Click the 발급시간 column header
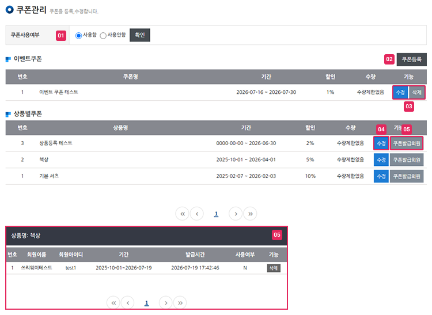Viewport: 432px width, 315px height. 195,255
